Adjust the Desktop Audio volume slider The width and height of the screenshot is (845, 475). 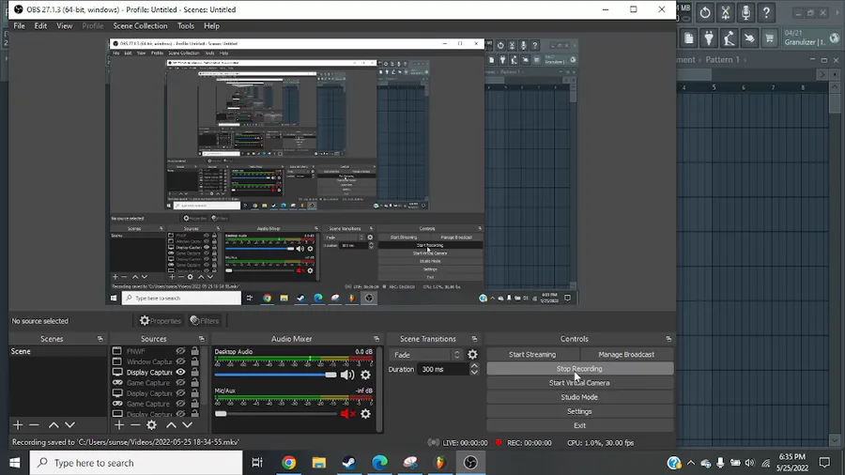point(275,375)
